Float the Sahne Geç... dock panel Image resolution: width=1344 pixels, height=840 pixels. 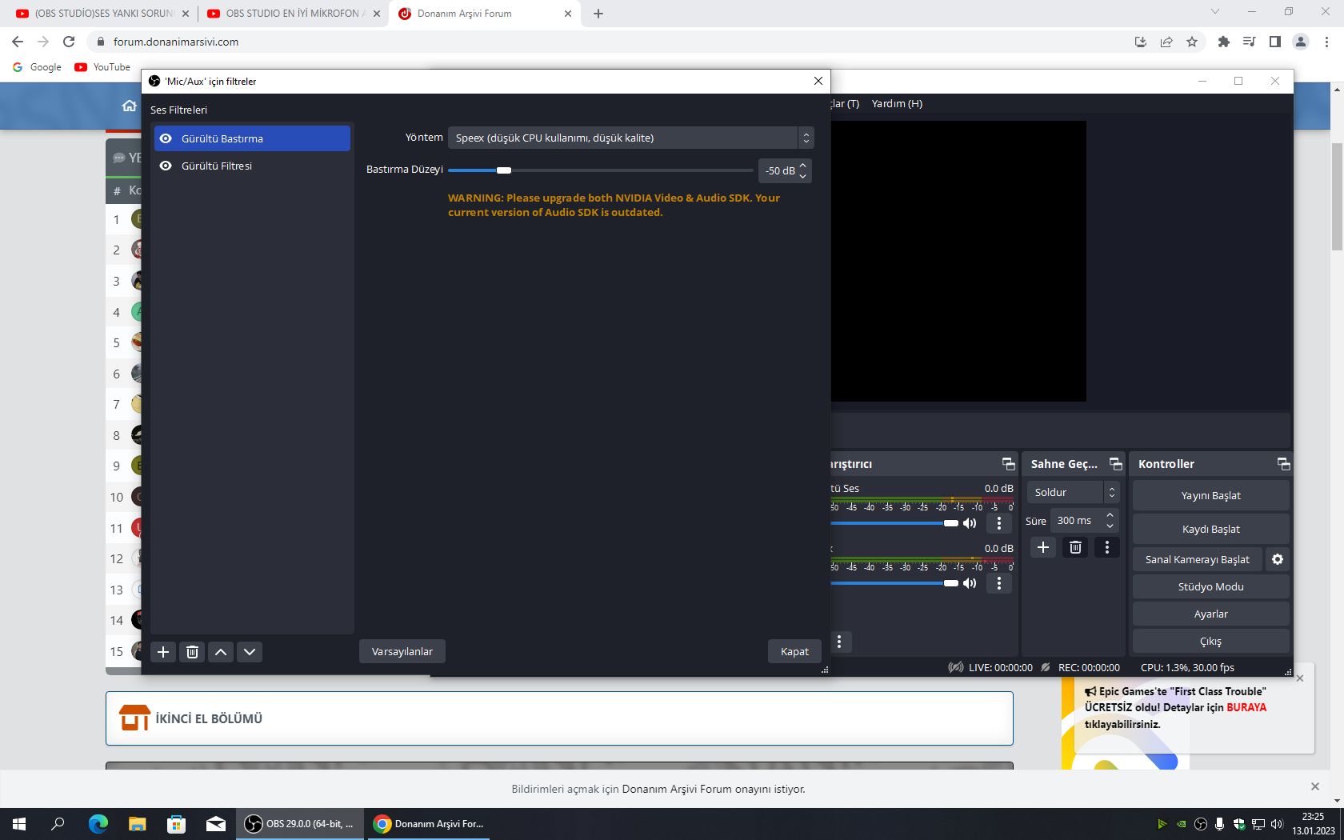(1116, 464)
